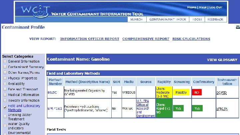Click the Instrumentation column header

tap(227, 82)
